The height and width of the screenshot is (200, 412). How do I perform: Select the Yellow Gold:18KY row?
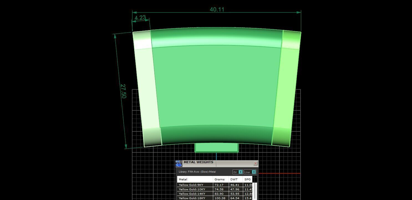[x=215, y=198]
